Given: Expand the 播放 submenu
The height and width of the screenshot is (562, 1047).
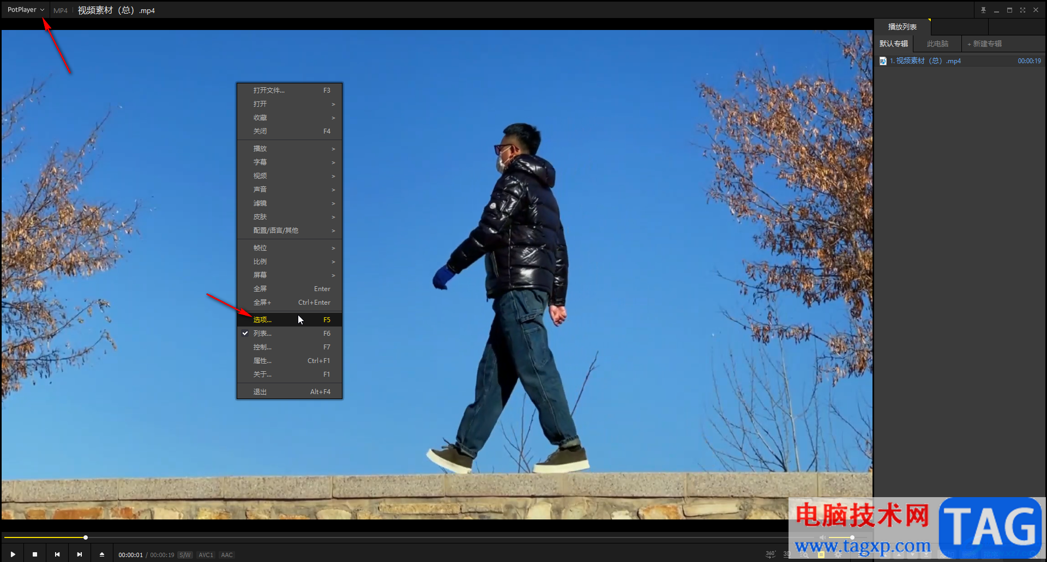Looking at the screenshot, I should click(290, 149).
